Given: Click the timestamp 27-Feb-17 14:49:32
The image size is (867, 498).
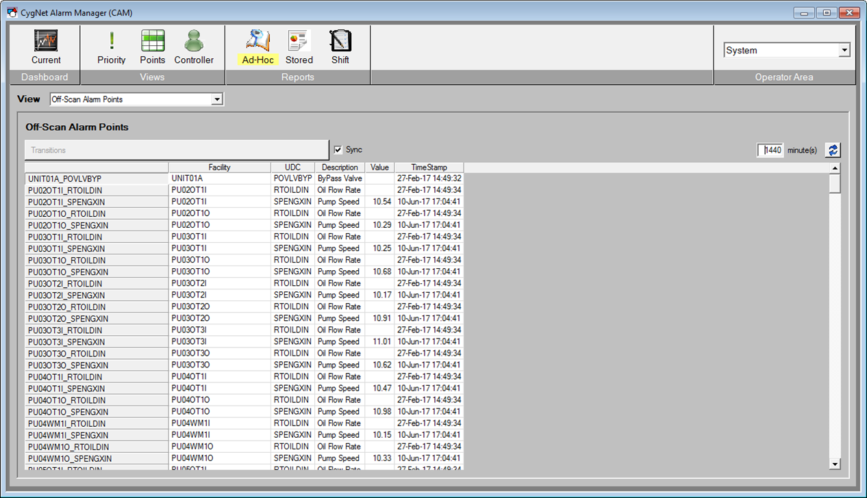Looking at the screenshot, I should [x=429, y=178].
